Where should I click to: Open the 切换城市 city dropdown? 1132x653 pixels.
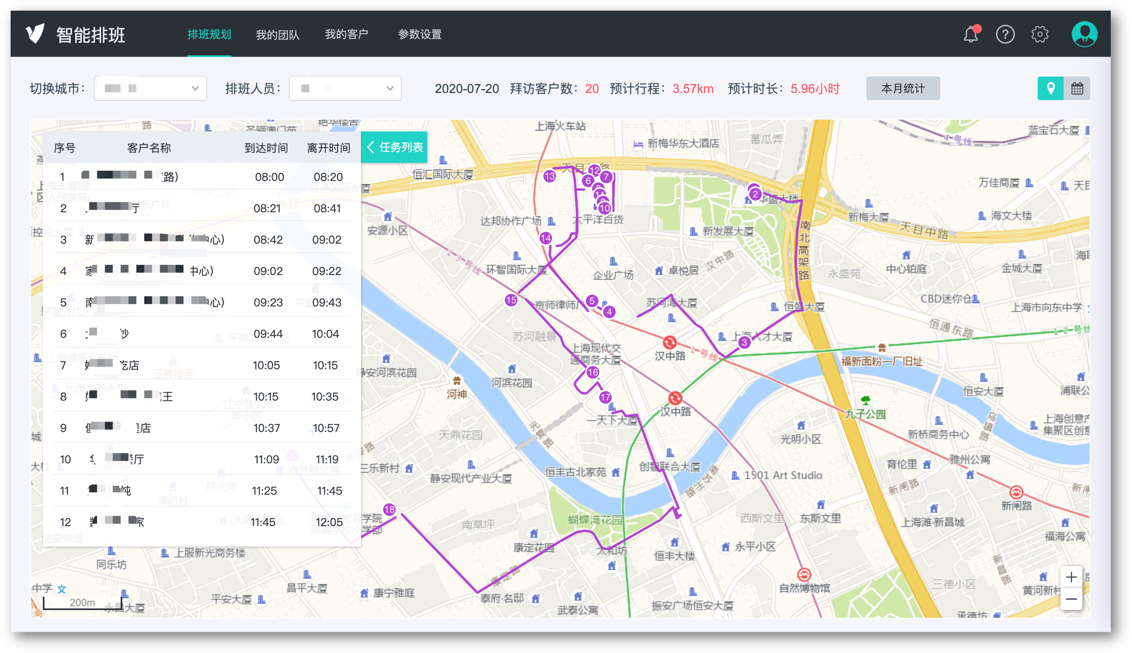click(x=150, y=88)
